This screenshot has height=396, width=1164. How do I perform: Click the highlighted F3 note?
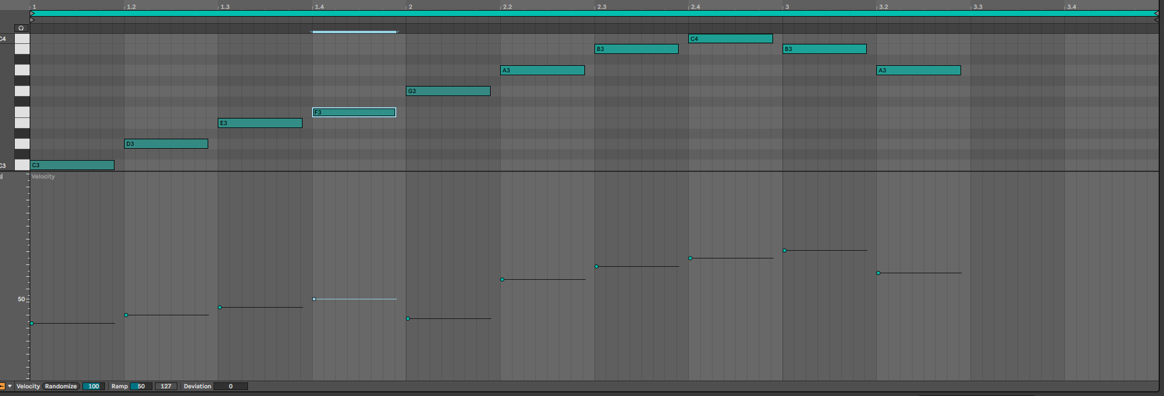click(x=354, y=113)
